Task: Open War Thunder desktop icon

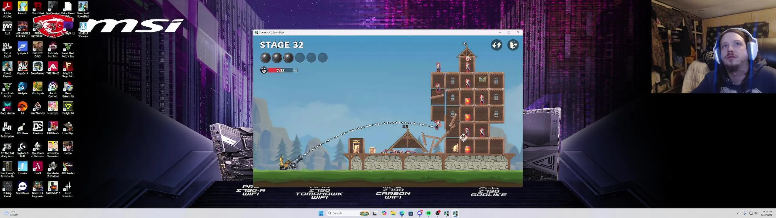Action: click(38, 108)
